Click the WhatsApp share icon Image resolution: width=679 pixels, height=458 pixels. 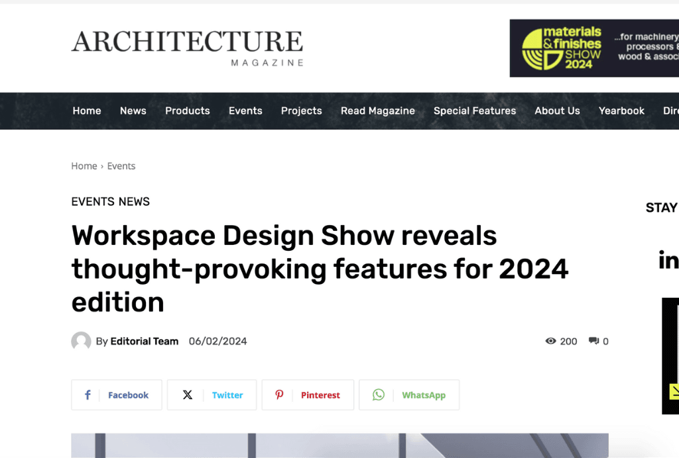[378, 395]
